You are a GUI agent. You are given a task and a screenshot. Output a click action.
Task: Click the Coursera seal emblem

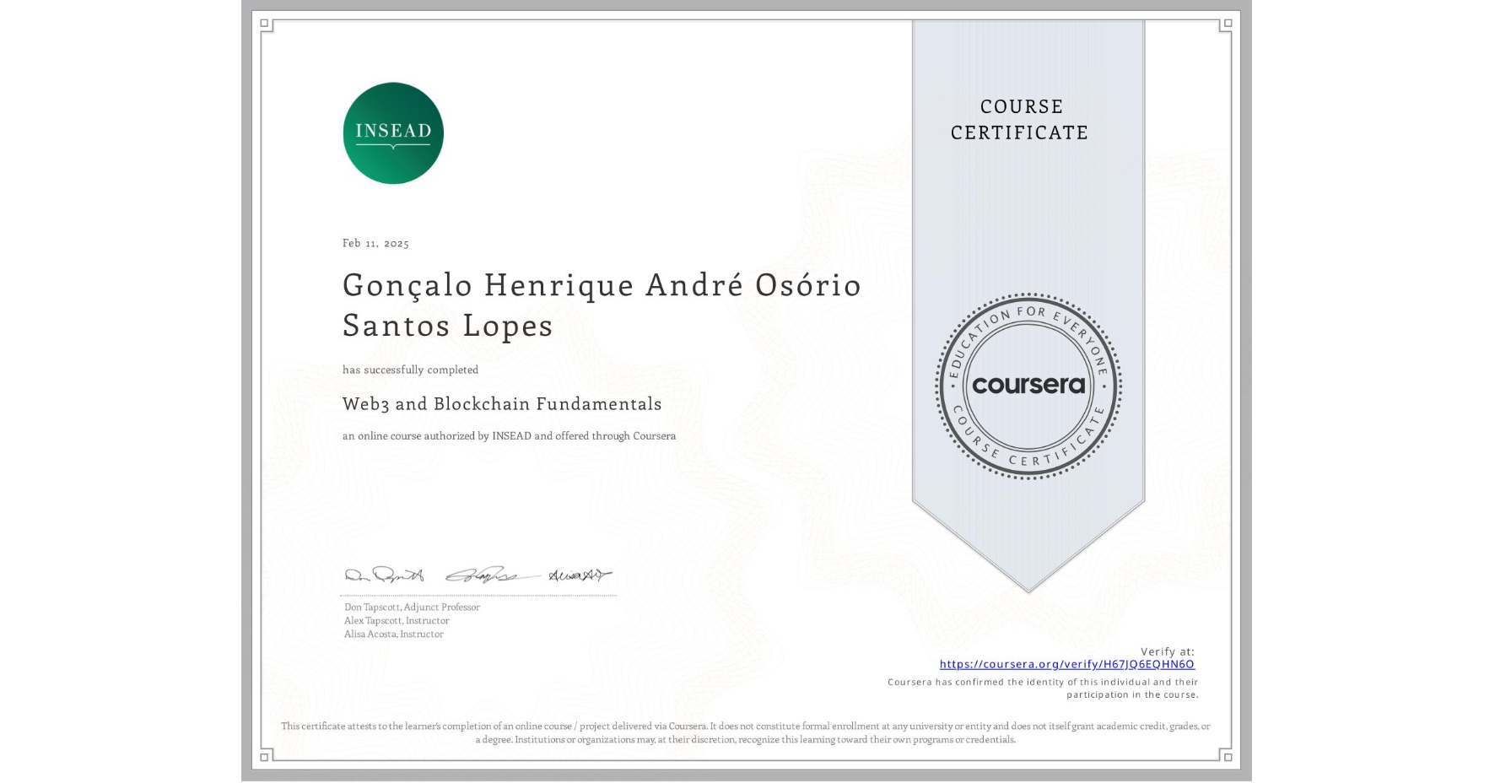tap(1028, 386)
